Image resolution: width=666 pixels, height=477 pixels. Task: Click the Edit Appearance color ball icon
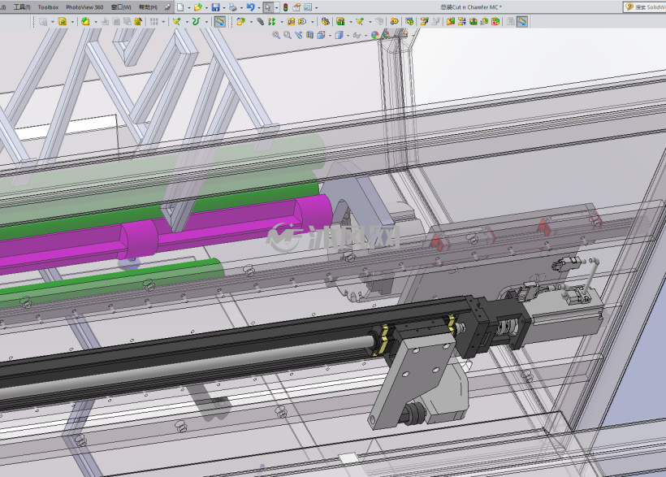click(374, 35)
